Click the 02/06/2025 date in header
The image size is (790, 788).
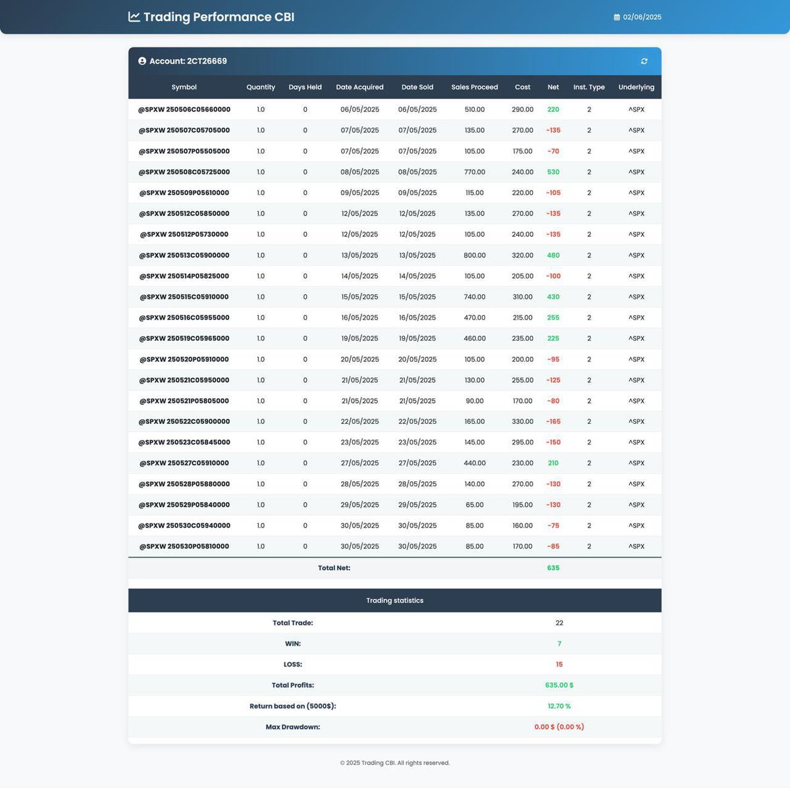[642, 17]
